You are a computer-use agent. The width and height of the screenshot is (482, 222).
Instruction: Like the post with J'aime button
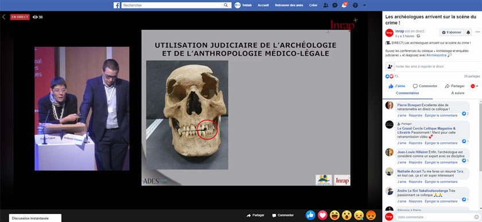coord(397,86)
